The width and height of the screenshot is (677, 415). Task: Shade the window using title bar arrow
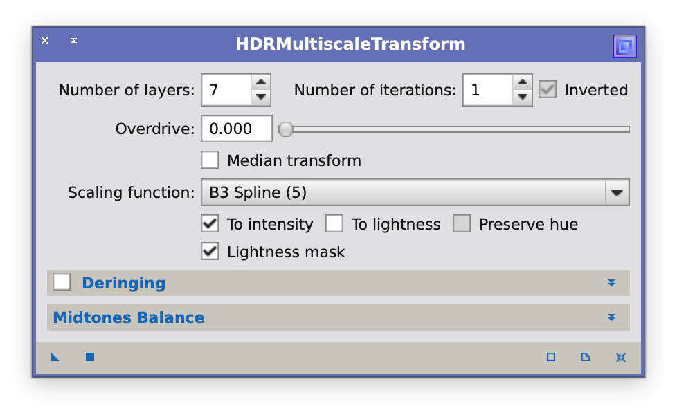coord(73,41)
